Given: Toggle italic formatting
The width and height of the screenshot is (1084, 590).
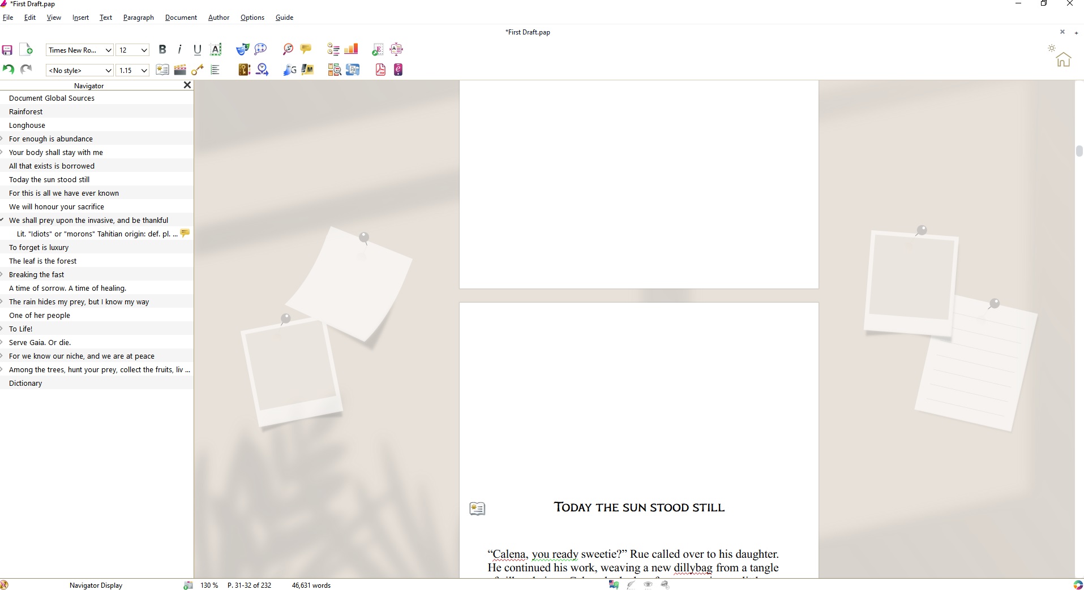Looking at the screenshot, I should tap(179, 50).
